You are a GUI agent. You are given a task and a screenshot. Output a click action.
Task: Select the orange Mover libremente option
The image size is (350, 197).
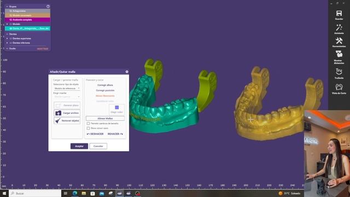click(105, 96)
